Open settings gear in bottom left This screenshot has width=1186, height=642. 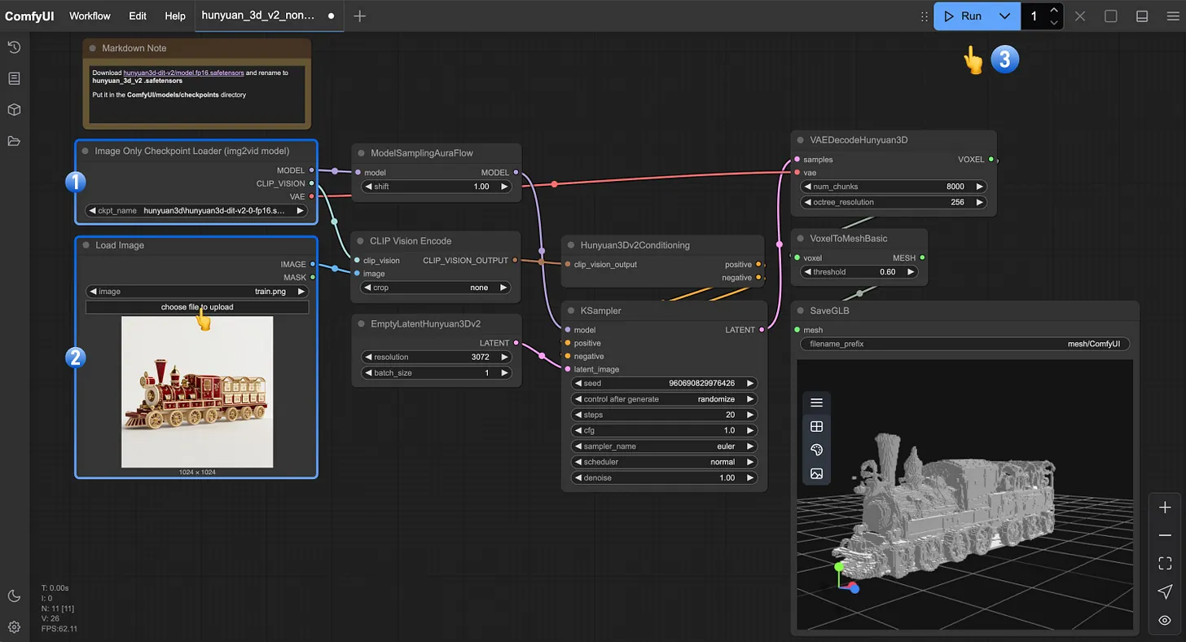(14, 627)
